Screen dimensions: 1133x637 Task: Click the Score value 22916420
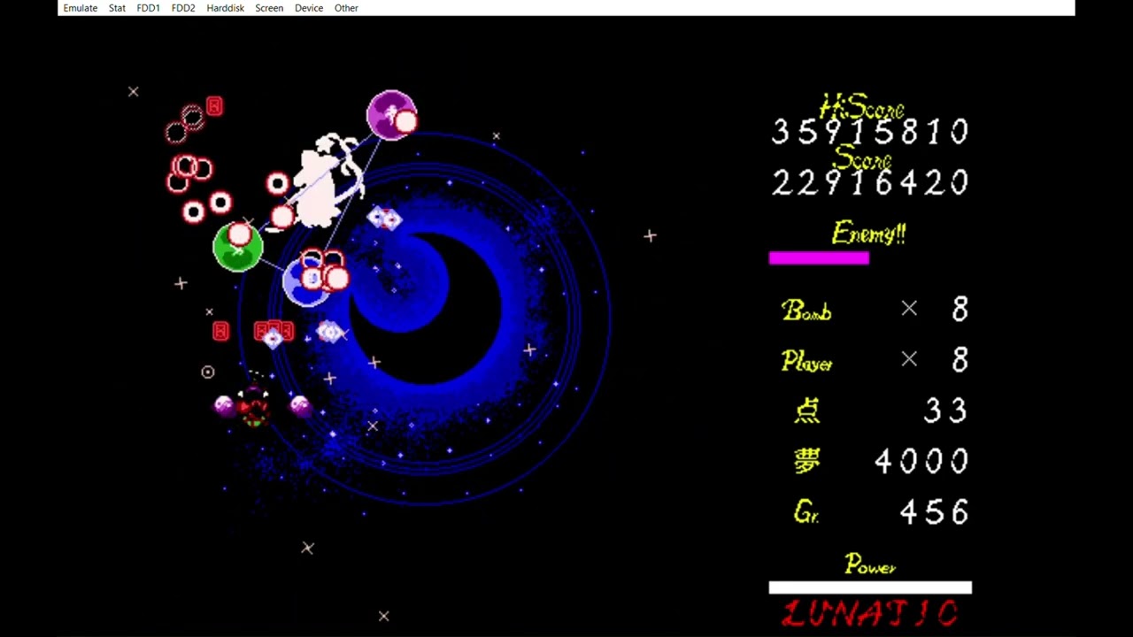pos(870,182)
